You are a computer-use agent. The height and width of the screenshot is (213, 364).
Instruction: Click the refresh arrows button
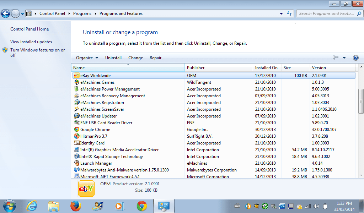click(289, 13)
